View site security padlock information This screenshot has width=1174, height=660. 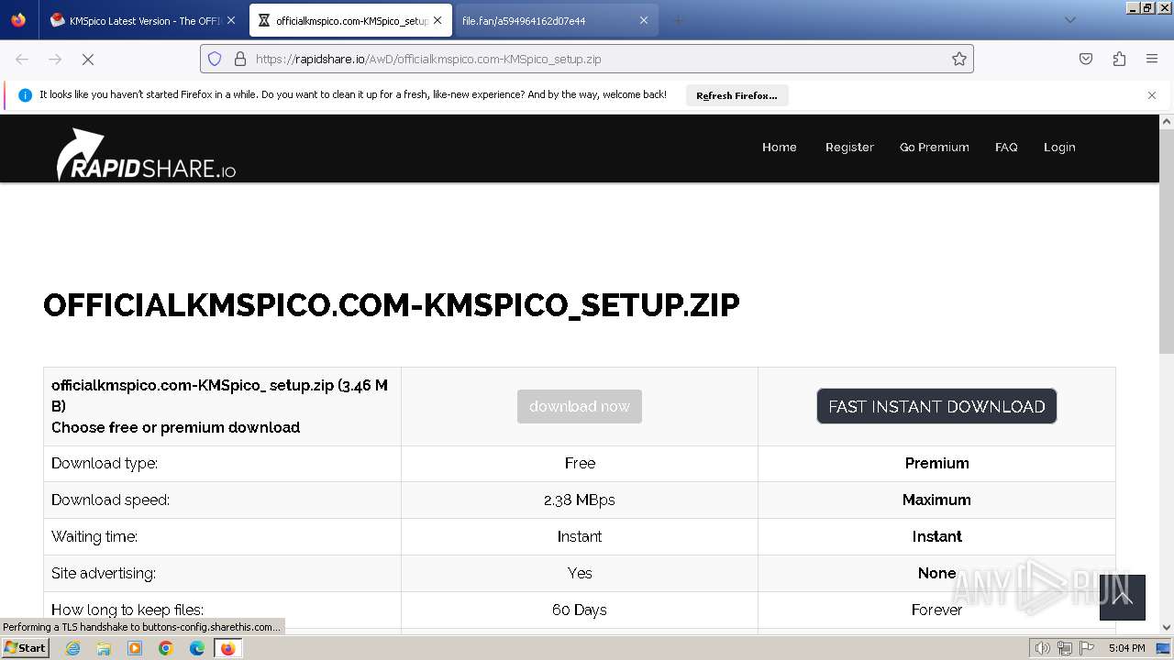(240, 59)
